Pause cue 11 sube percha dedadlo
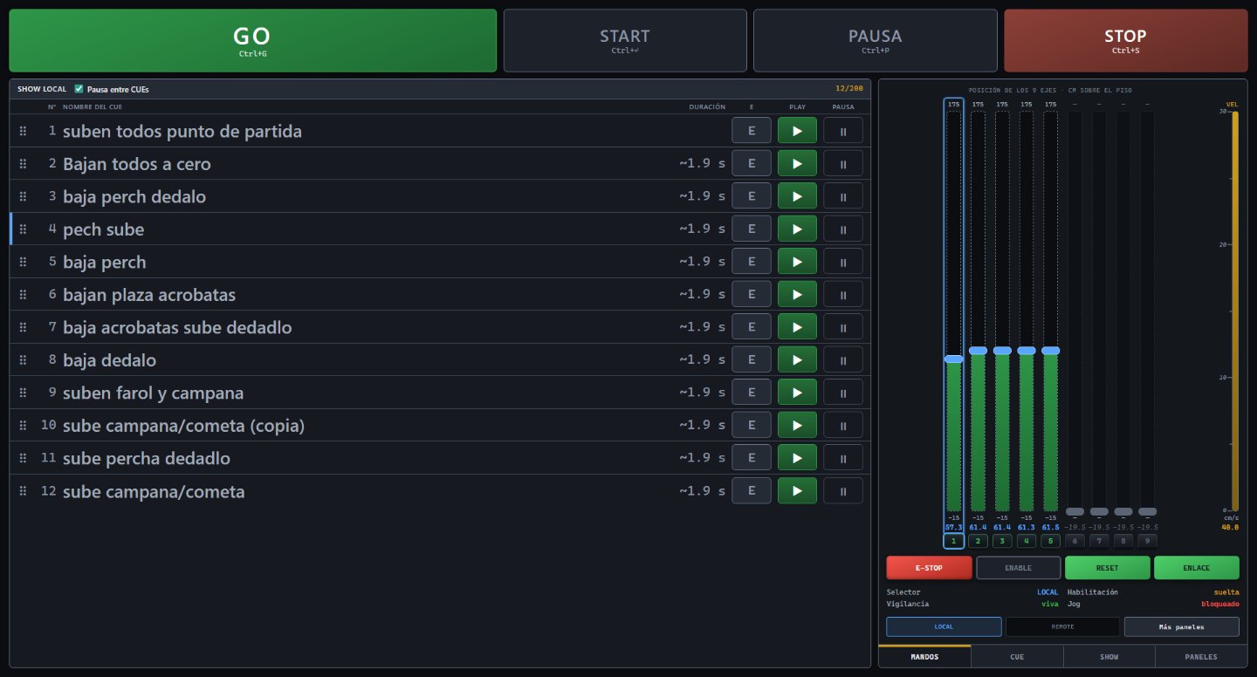1257x677 pixels. (843, 458)
